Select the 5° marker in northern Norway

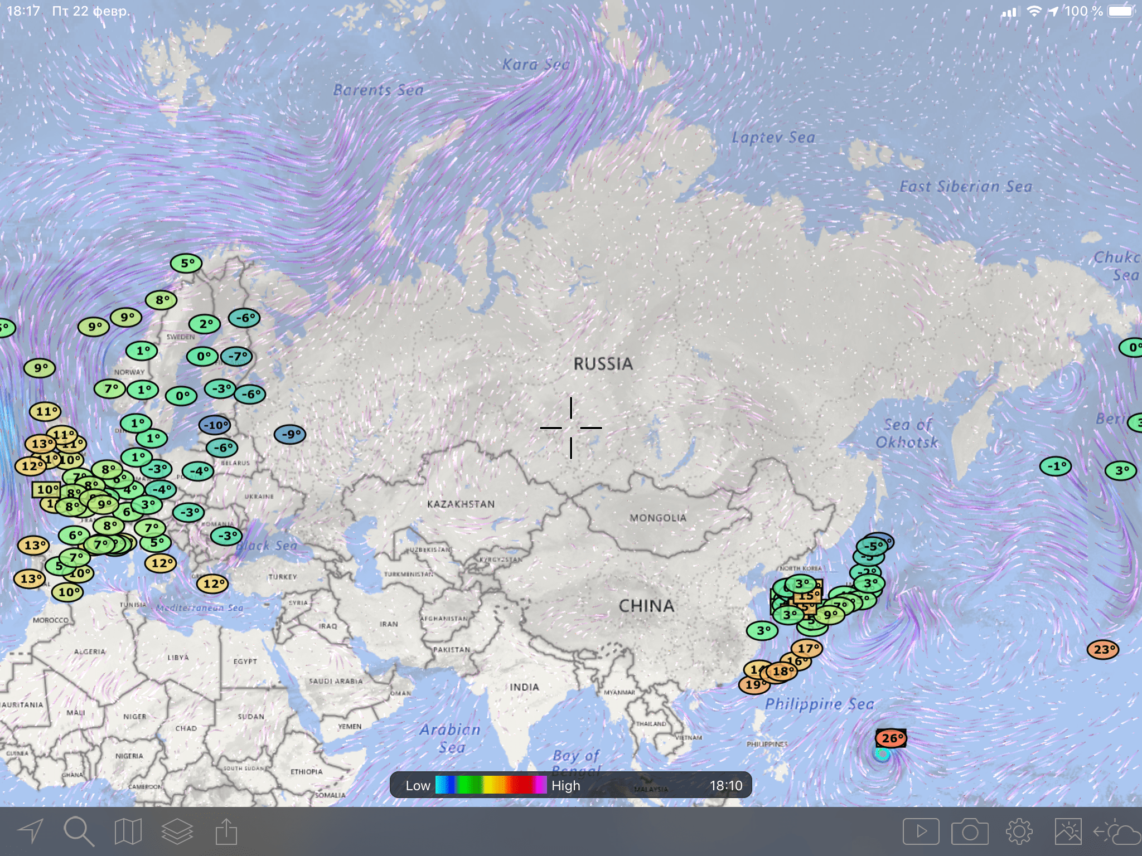tap(186, 263)
